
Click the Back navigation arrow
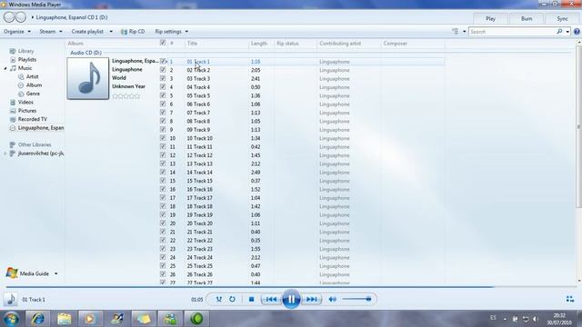(9, 17)
